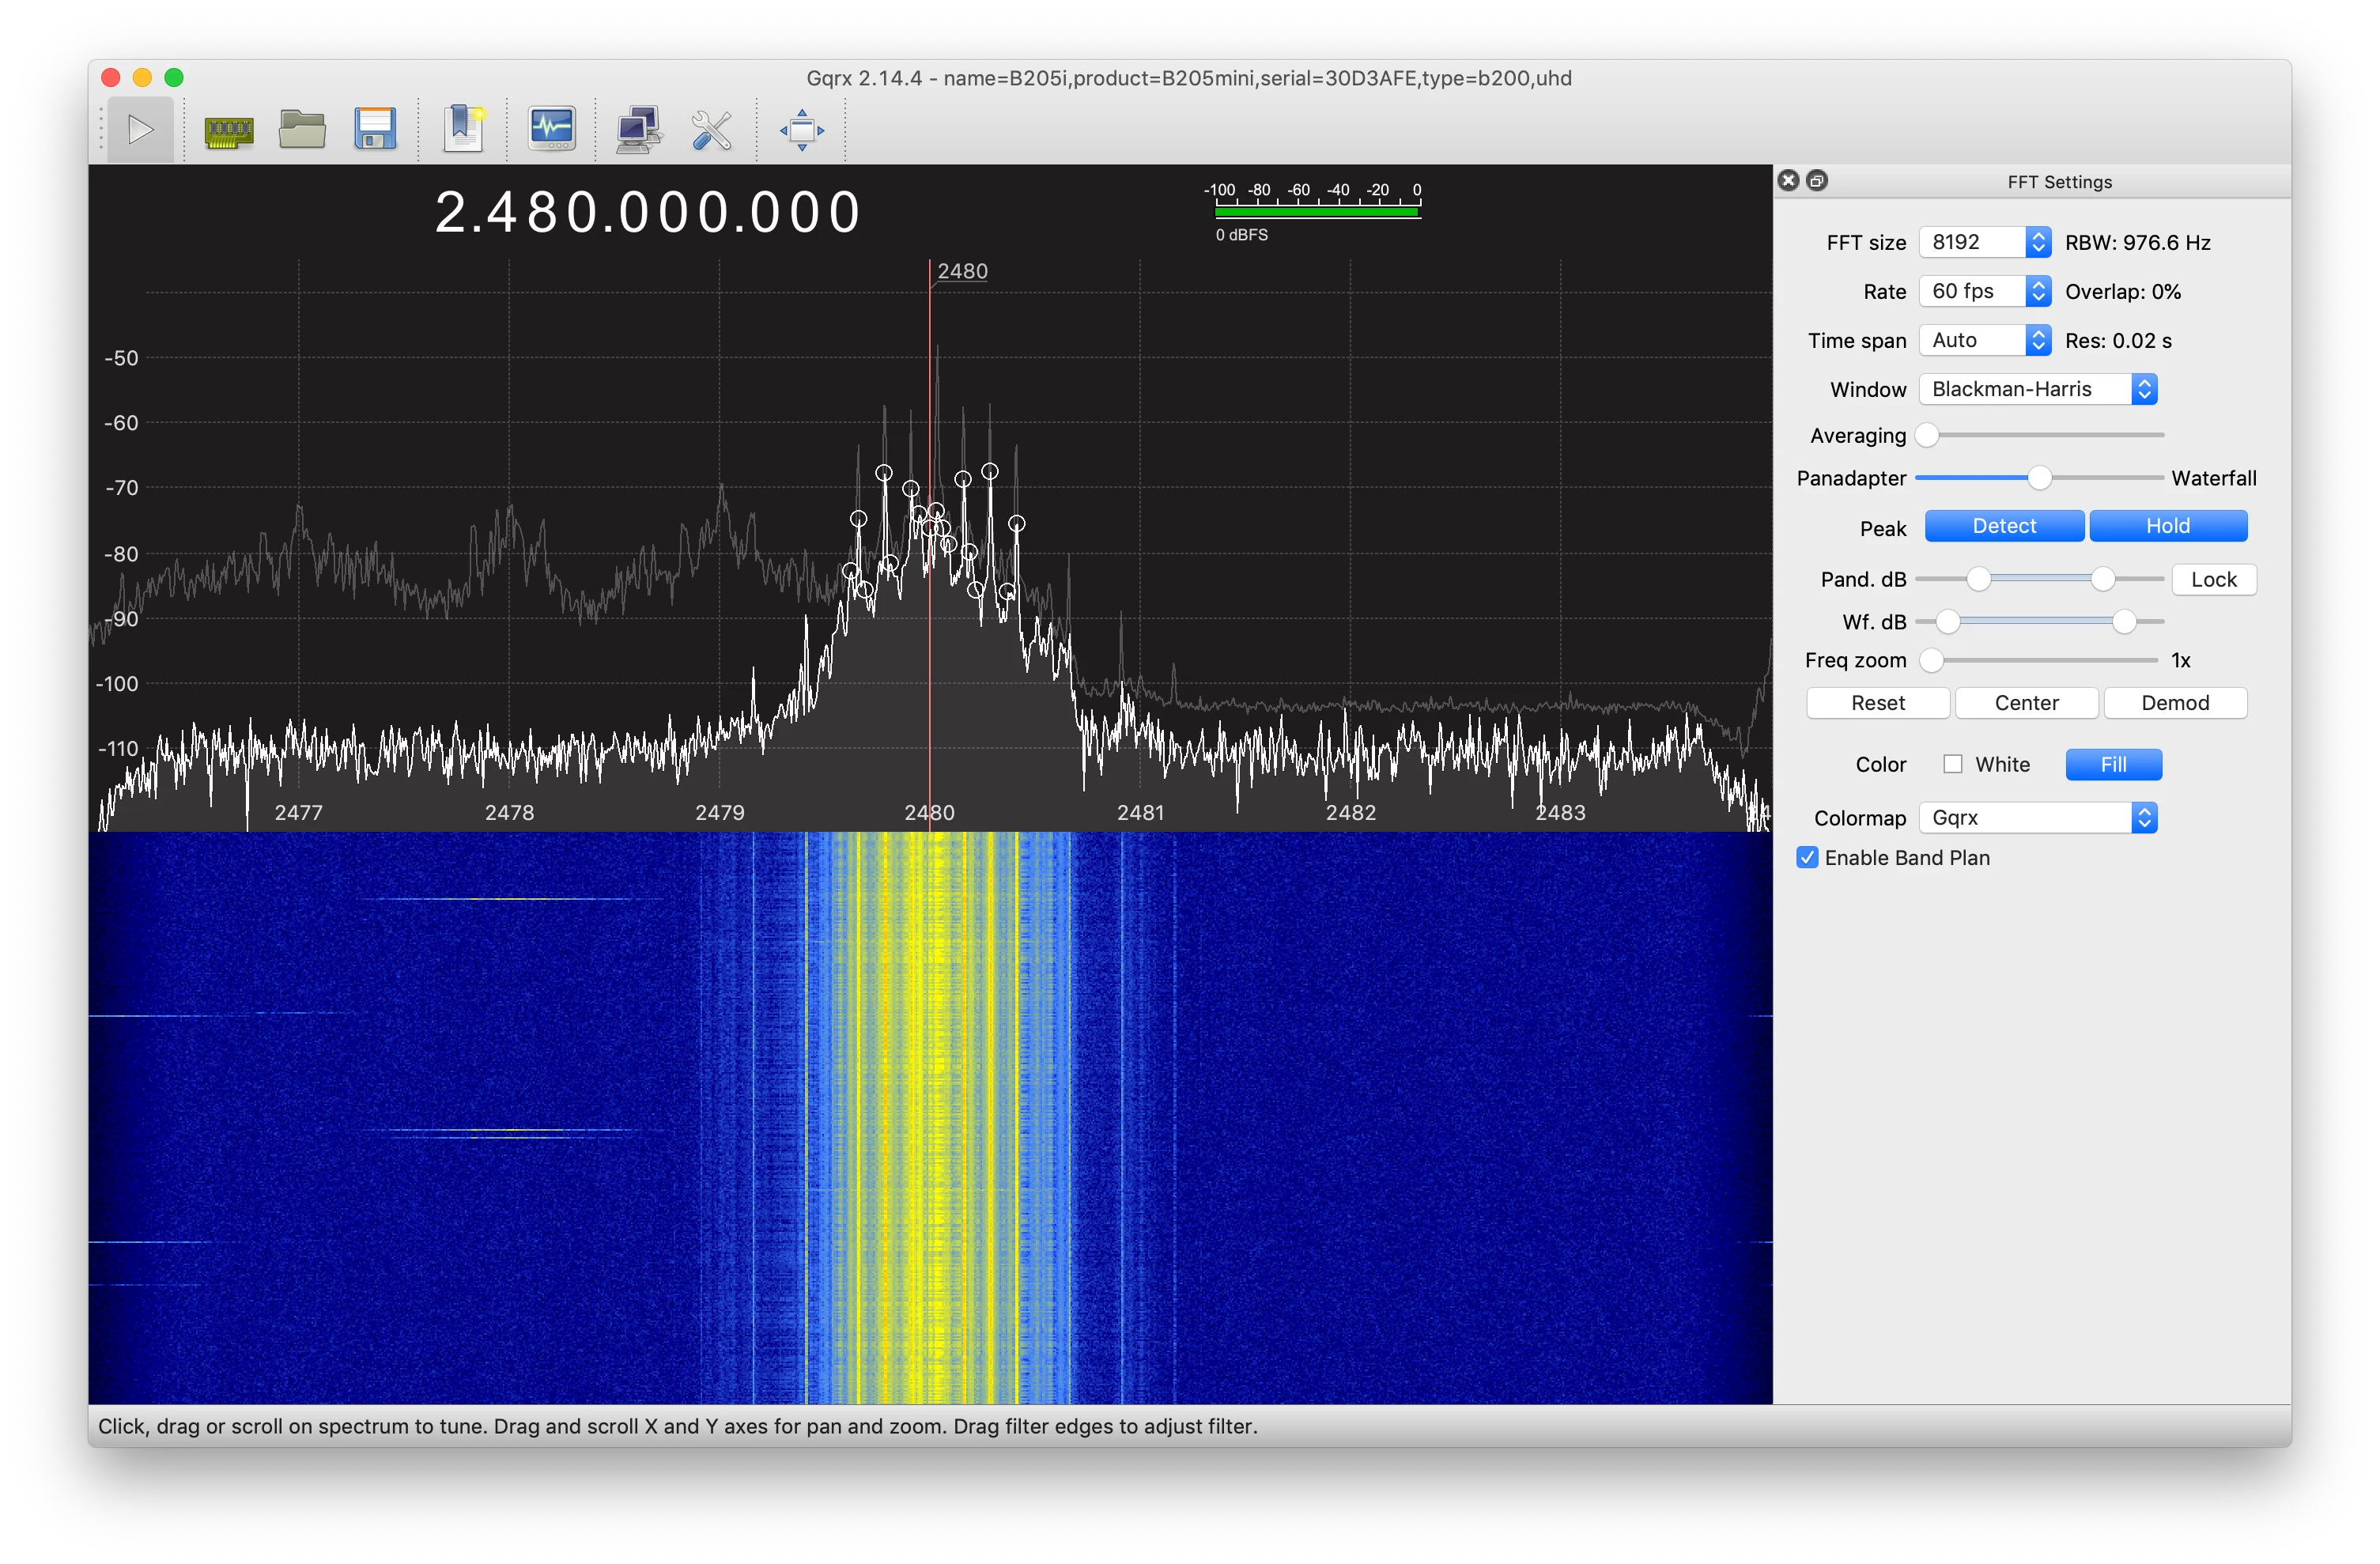
Task: Open the Rate 60 fps dropdown
Action: pos(1984,291)
